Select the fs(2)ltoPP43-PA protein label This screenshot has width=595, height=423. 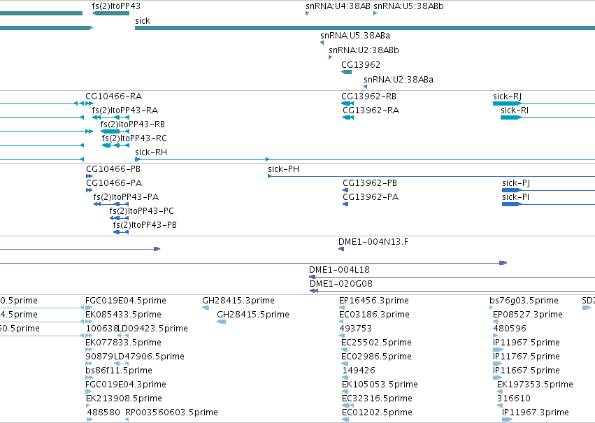[x=126, y=197]
